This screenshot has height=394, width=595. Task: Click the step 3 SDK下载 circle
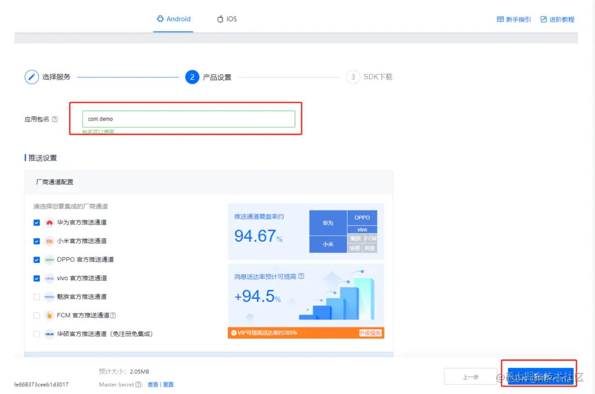(353, 77)
